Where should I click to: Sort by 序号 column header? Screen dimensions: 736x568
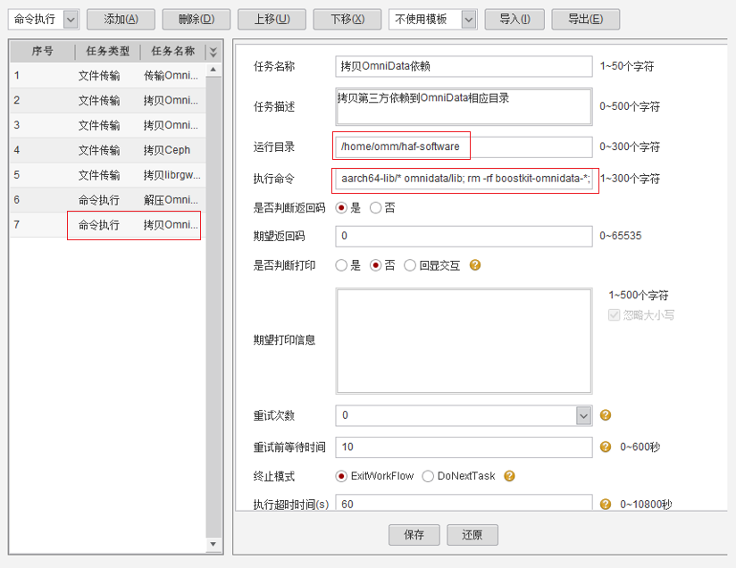[x=42, y=51]
